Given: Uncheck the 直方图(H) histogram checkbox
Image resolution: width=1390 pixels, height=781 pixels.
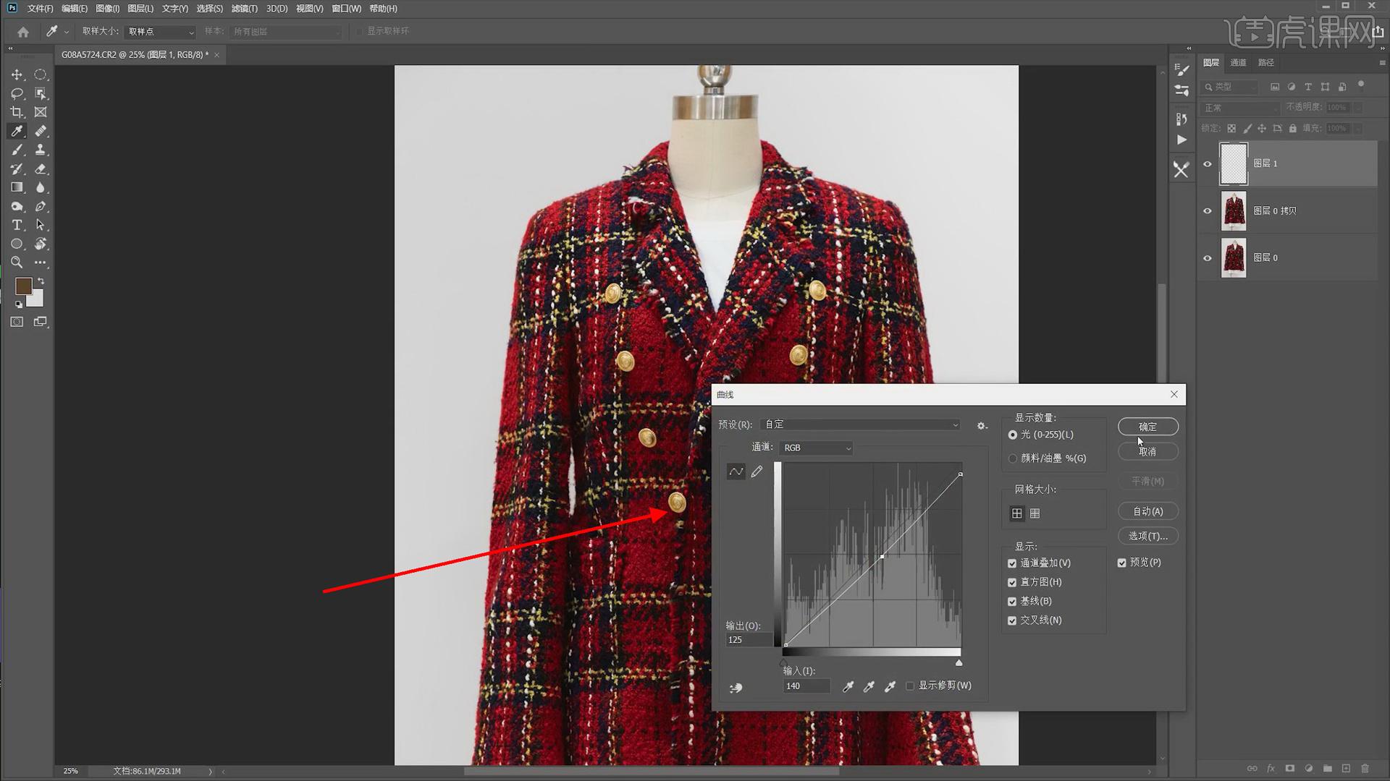Looking at the screenshot, I should 1012,582.
